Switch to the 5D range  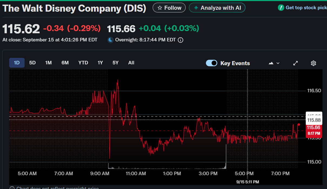point(32,63)
